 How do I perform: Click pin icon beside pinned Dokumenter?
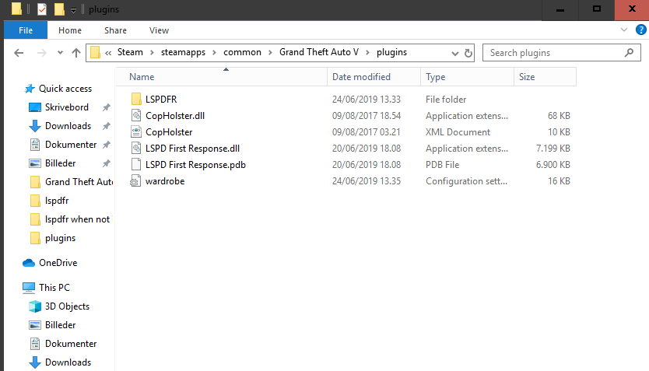point(107,145)
